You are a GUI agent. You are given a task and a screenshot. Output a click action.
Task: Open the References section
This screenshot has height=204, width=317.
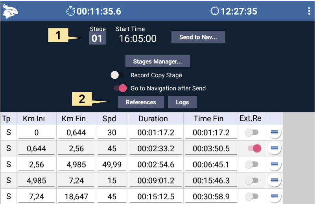pos(141,102)
